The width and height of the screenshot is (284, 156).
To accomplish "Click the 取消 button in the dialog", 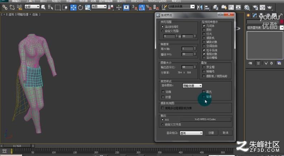I will click(225, 133).
